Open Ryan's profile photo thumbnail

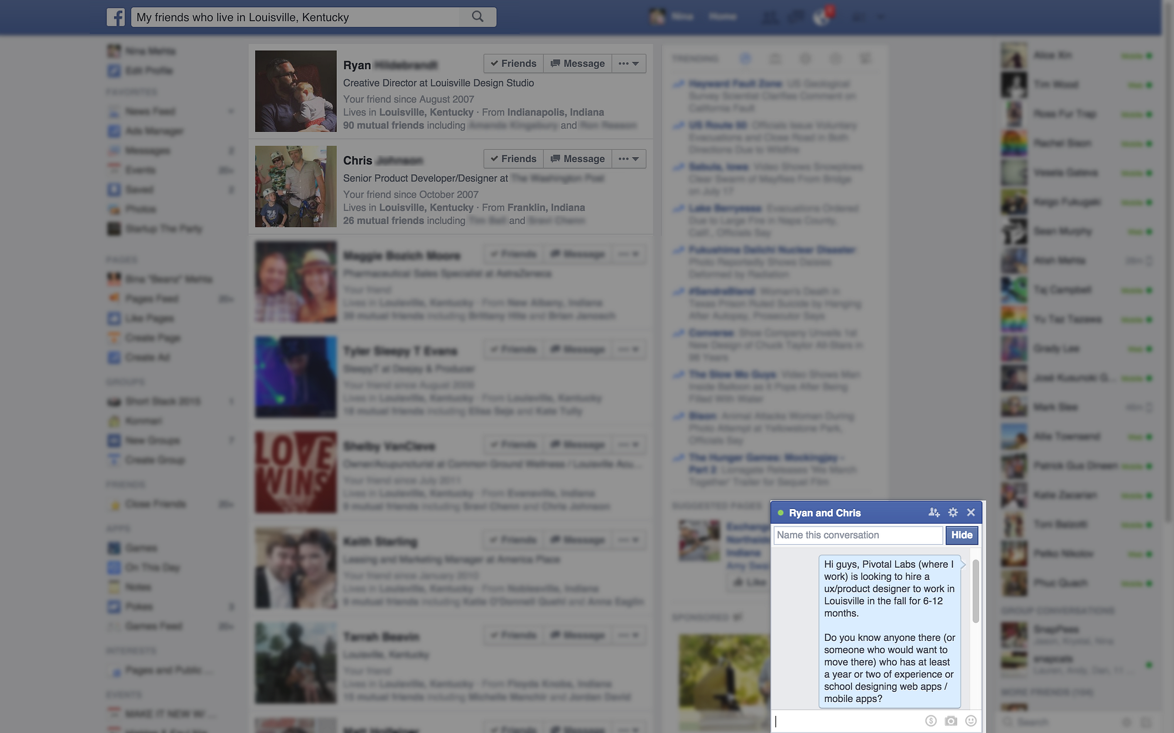tap(296, 91)
